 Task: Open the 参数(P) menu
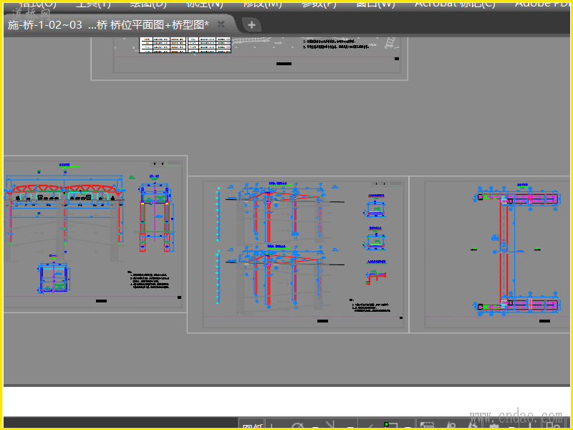(319, 4)
